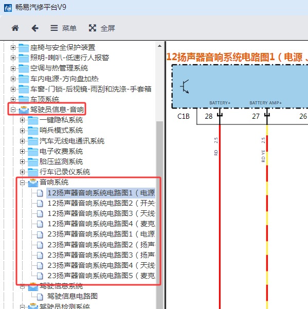Viewport: 308px width, 309px height.
Task: Click connector pin number 27
Action: click(256, 116)
